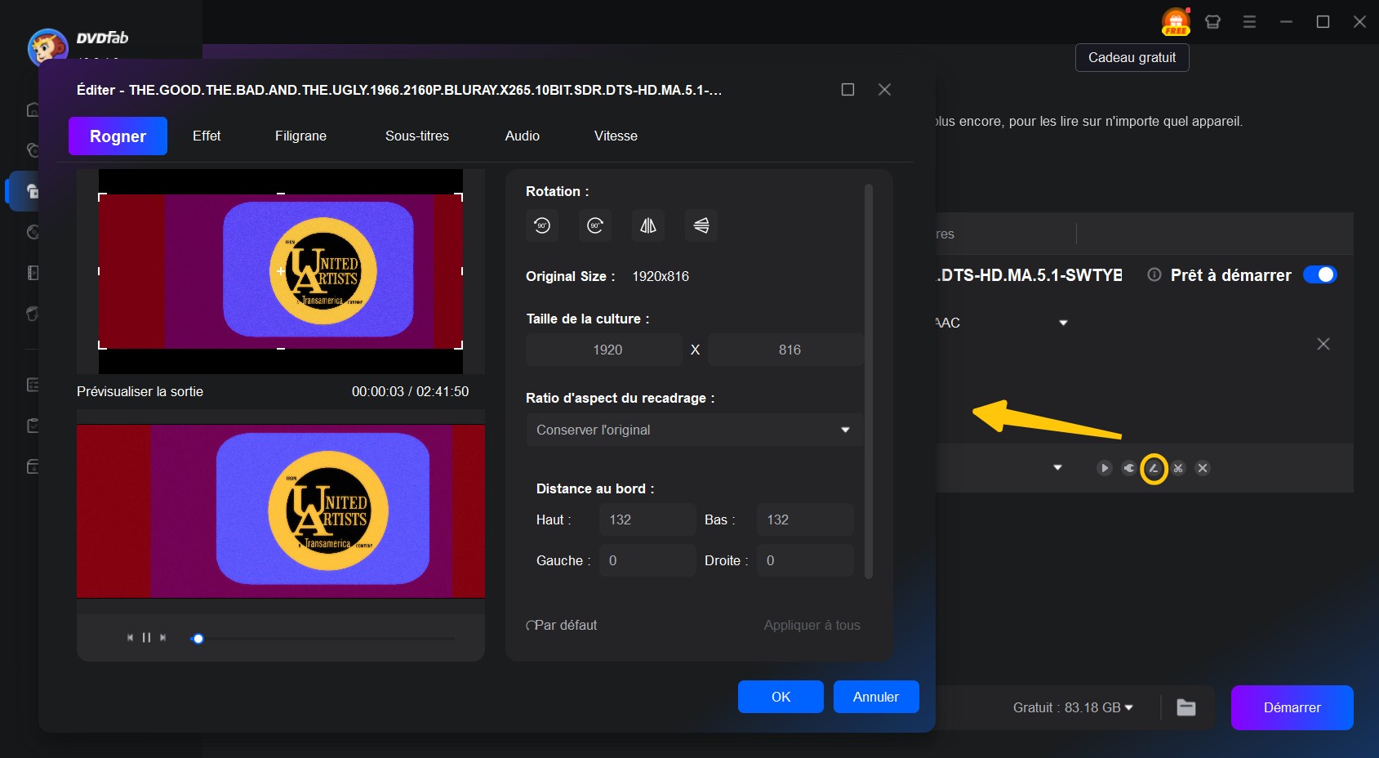Screen dimensions: 1379x758
Task: Expand the AAC audio dropdown
Action: (1063, 323)
